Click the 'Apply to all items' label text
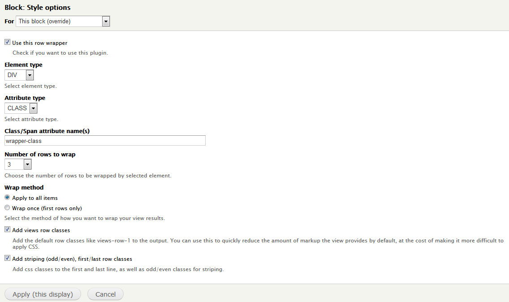509x302 pixels. pos(35,198)
